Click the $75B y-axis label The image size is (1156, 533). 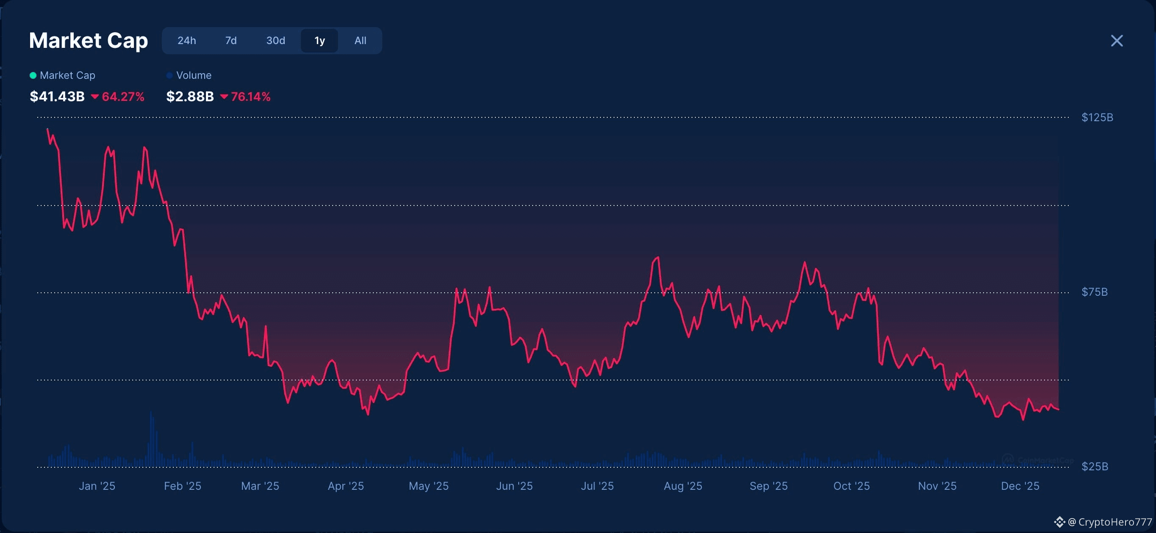[1094, 292]
